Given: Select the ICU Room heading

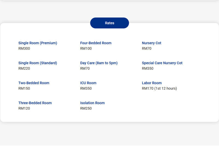Looking at the screenshot, I should click(x=88, y=83).
